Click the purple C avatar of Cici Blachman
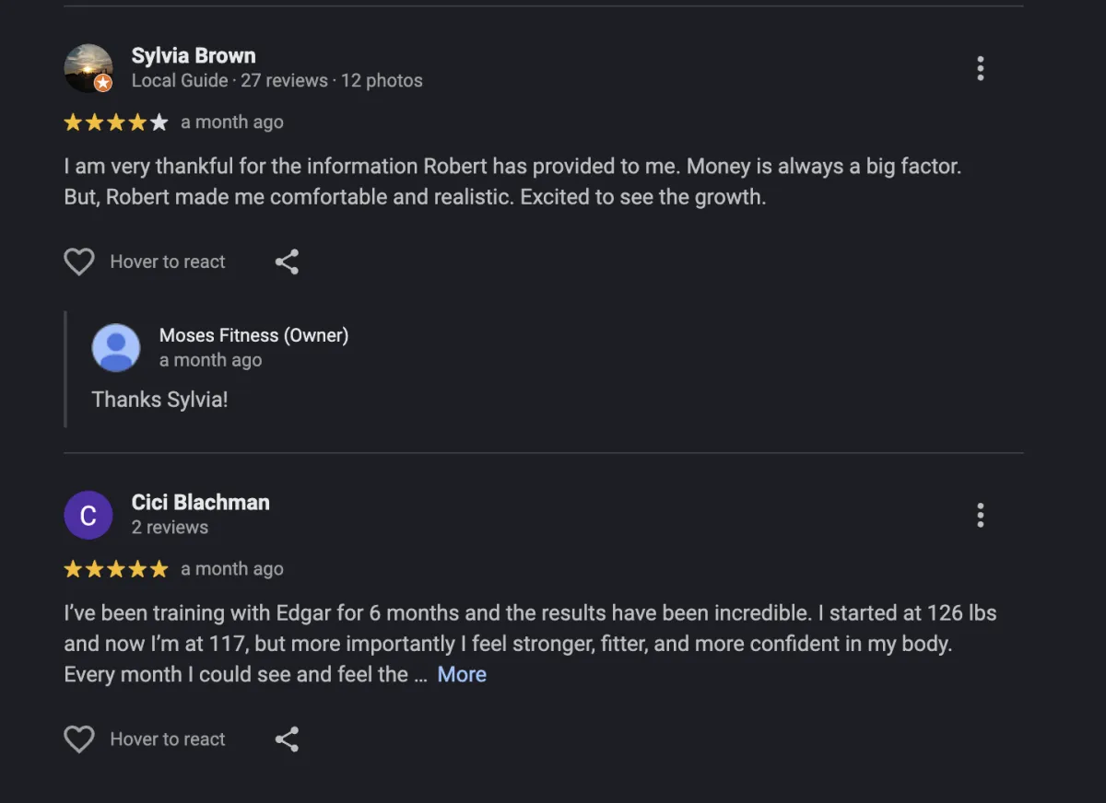1106x803 pixels. 88,515
